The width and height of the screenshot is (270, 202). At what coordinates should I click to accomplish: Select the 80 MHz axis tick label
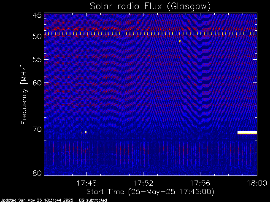37,173
